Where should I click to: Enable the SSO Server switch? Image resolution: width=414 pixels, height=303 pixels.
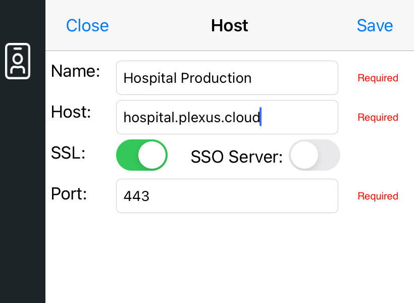(314, 155)
